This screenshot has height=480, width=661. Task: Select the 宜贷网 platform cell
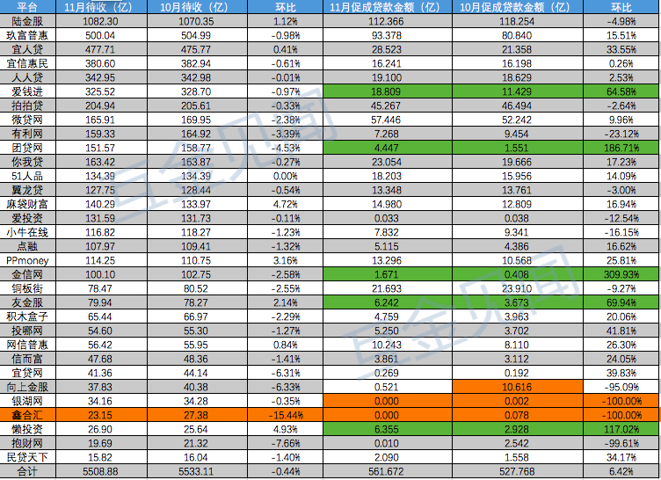coord(27,373)
